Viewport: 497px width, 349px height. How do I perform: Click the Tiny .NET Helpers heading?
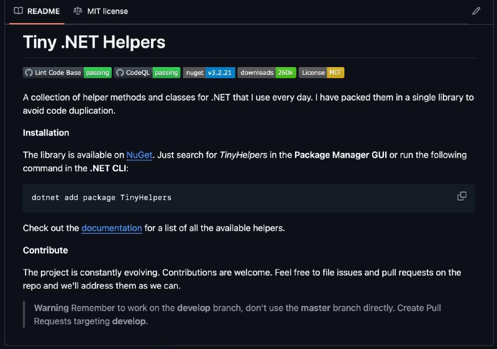pos(94,42)
